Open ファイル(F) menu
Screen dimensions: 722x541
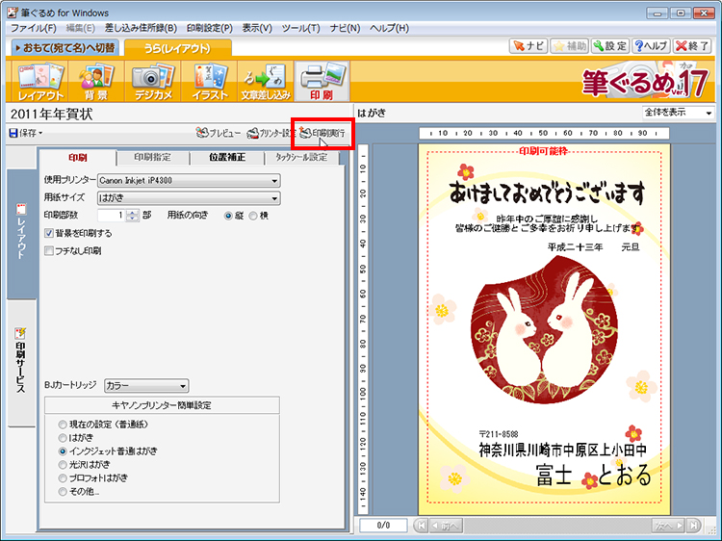pos(33,28)
